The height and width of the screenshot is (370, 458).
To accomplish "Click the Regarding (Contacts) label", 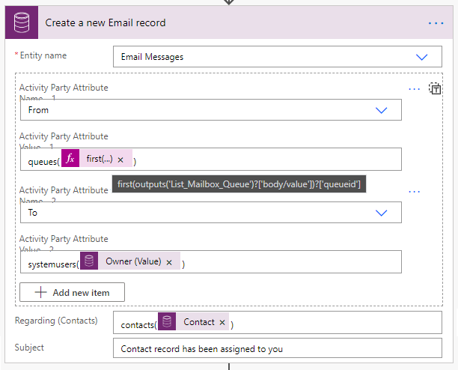I will pos(56,321).
